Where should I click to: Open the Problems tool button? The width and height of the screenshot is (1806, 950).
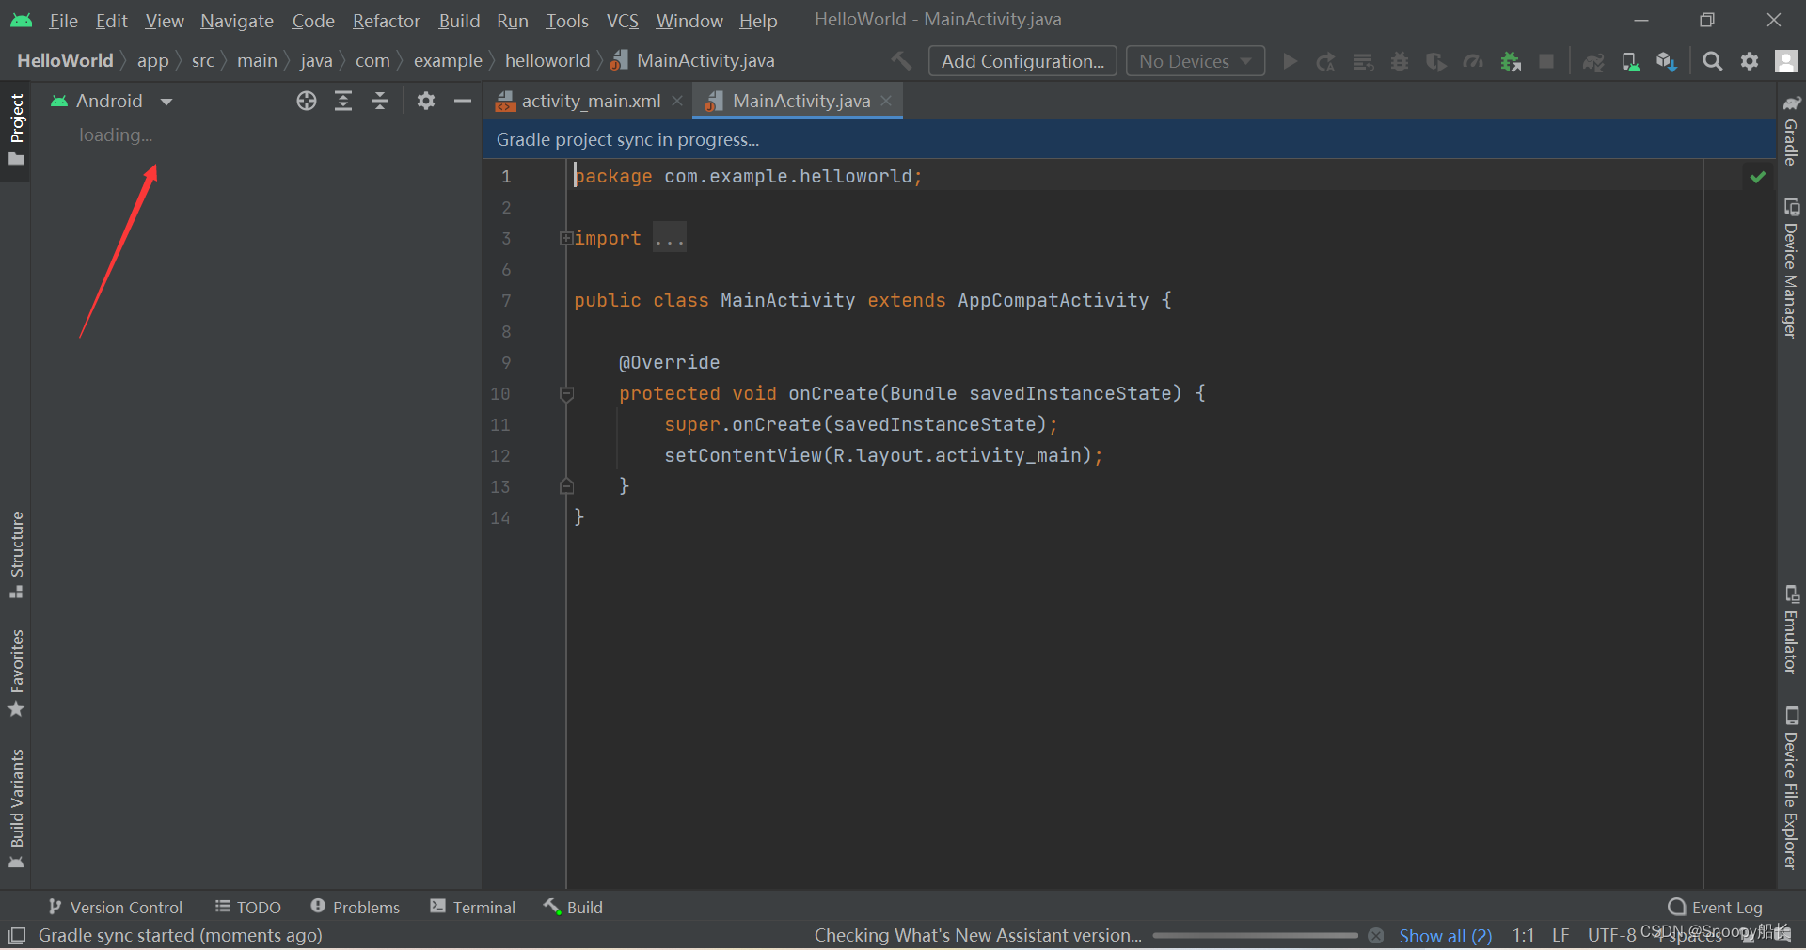point(356,908)
